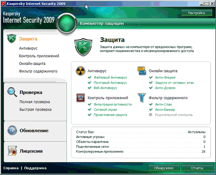Click the magnifier icon beside Проверка

pos(12,92)
